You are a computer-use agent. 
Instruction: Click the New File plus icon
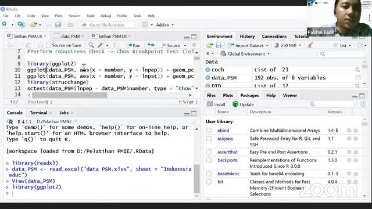[4, 24]
